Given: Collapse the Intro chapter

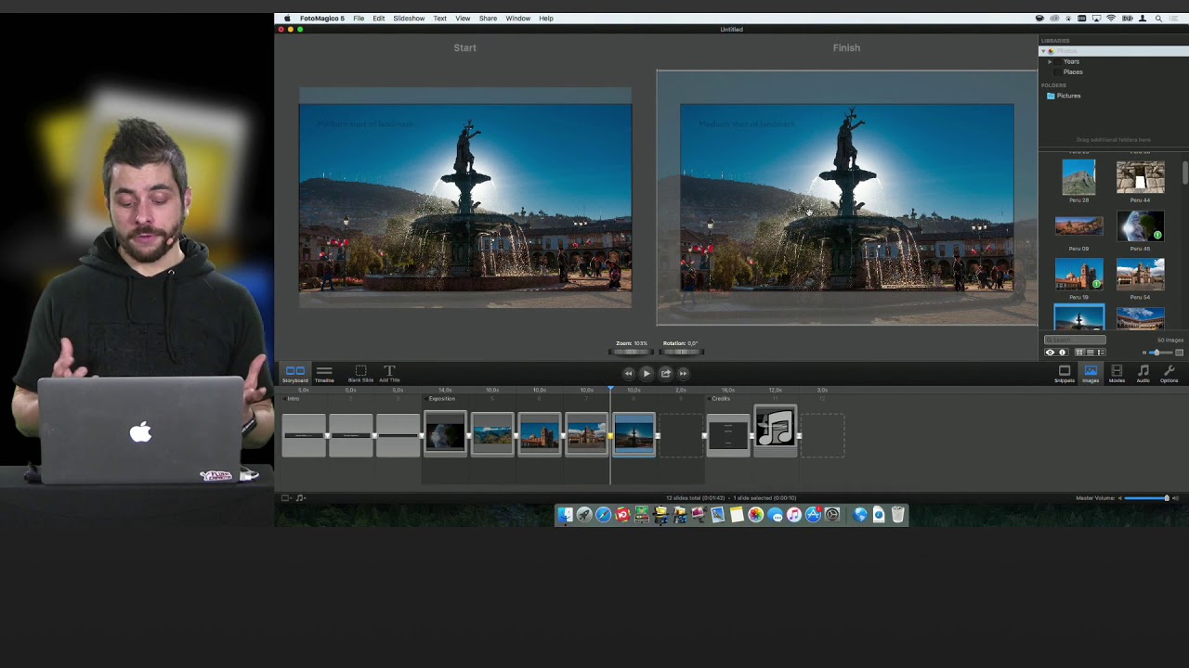Looking at the screenshot, I should point(286,398).
